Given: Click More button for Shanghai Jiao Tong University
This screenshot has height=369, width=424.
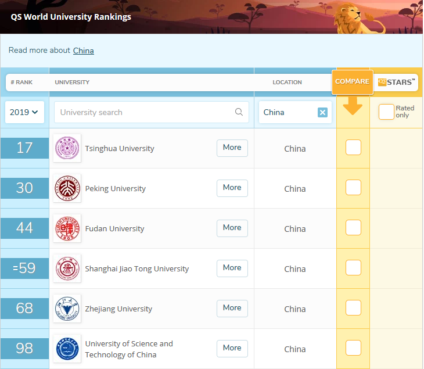Looking at the screenshot, I should coord(232,268).
